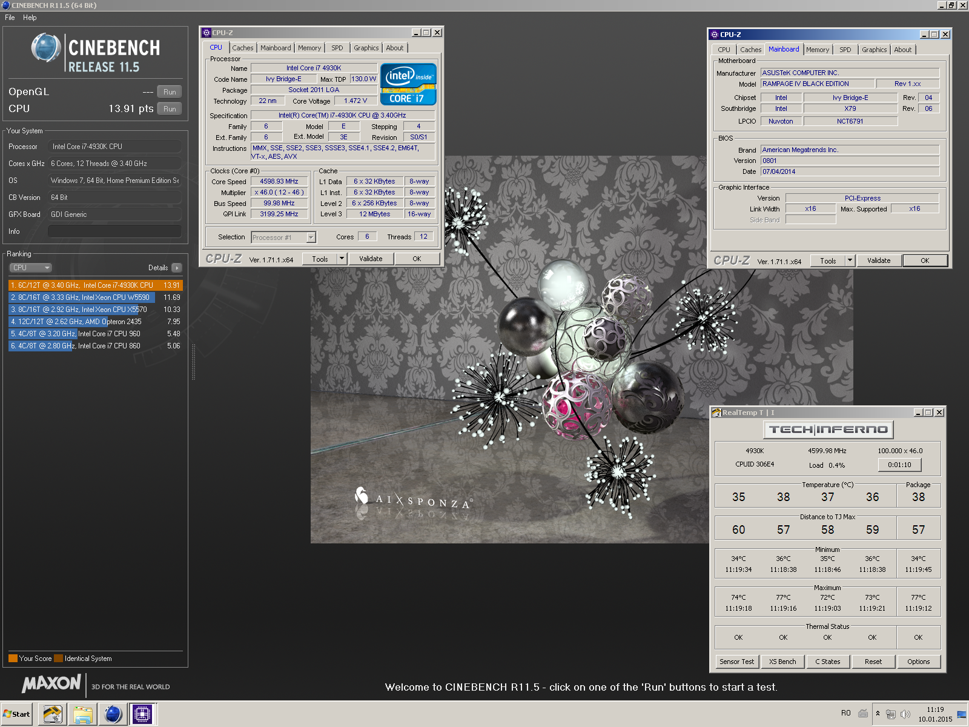Viewport: 969px width, 727px height.
Task: Click Tools button in left CPU-Z window
Action: coord(320,259)
